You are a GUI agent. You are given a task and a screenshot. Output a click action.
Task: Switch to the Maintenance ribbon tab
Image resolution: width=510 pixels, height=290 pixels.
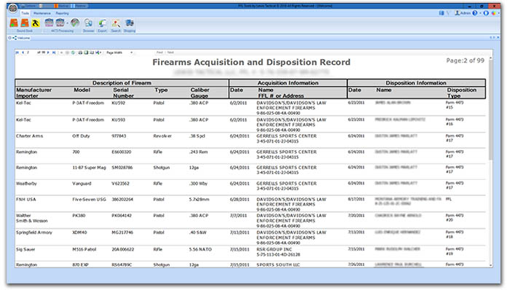[42, 13]
